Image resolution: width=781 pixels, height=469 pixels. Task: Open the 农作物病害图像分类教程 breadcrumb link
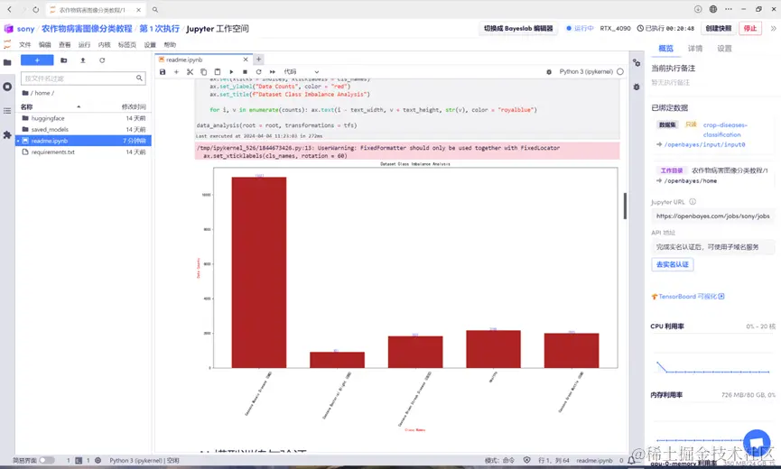pyautogui.click(x=87, y=29)
